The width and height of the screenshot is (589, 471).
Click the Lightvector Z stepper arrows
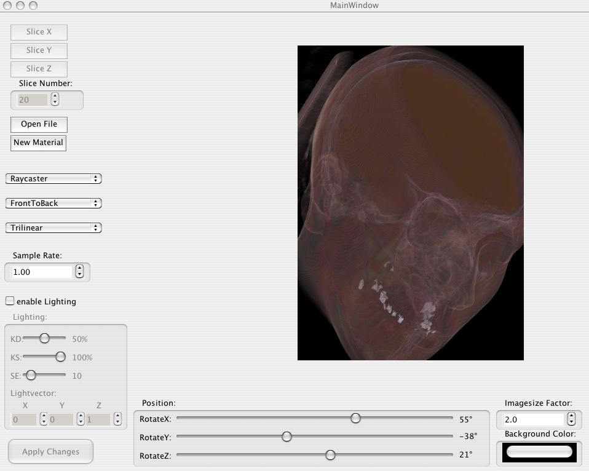point(117,419)
